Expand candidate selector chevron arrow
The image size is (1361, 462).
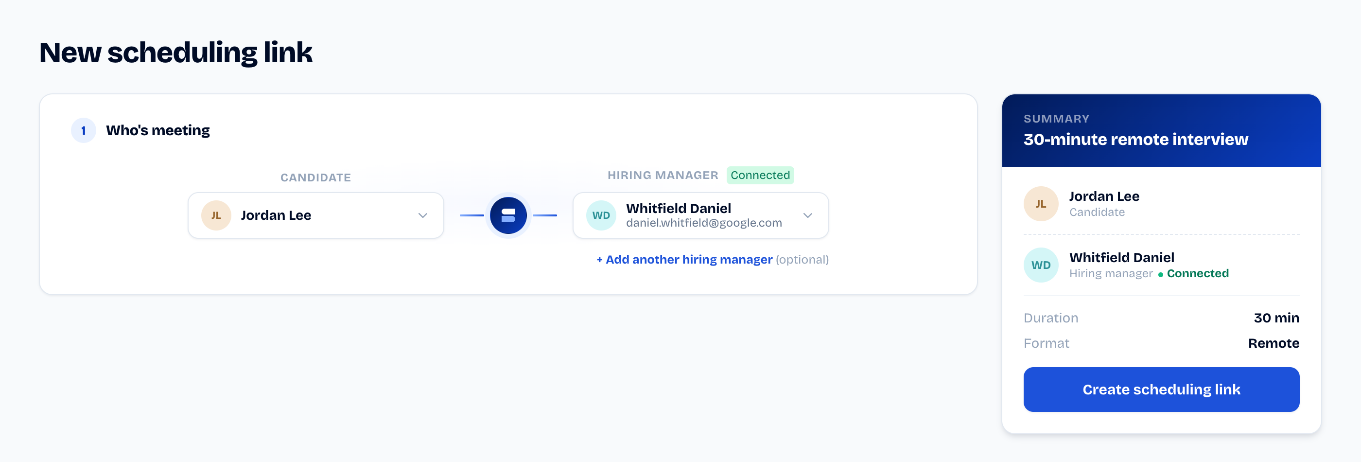point(423,215)
